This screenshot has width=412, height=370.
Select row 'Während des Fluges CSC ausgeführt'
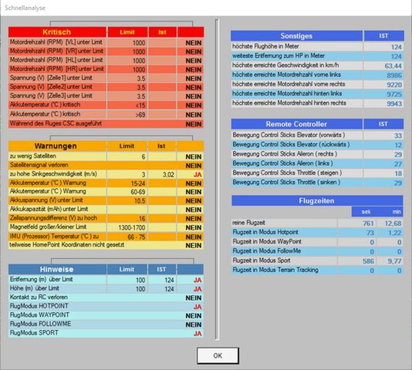[106, 124]
